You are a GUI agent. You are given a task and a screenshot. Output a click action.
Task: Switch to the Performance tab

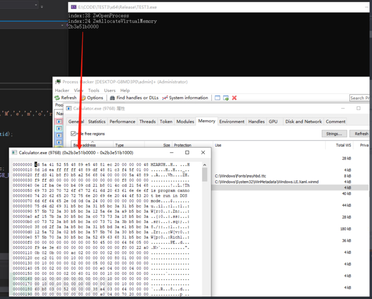[122, 121]
